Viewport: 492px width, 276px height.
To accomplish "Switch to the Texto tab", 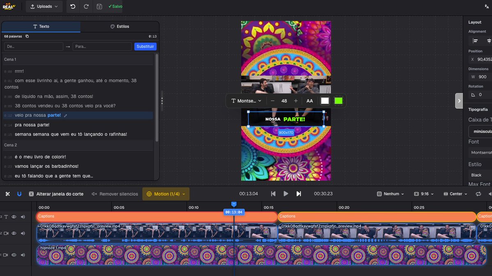I will point(41,26).
